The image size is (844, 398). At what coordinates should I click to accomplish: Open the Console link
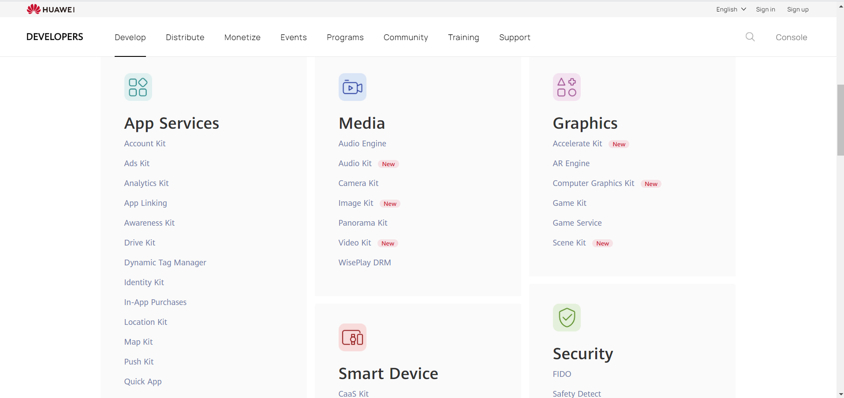(792, 37)
